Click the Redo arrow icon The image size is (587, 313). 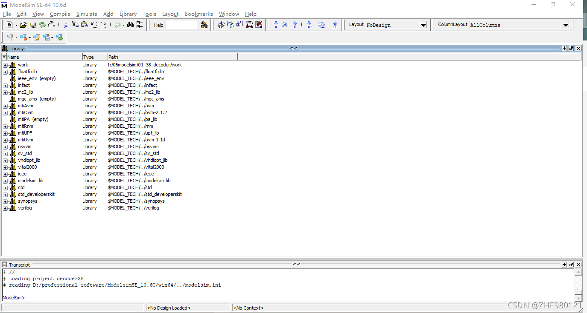pos(103,25)
